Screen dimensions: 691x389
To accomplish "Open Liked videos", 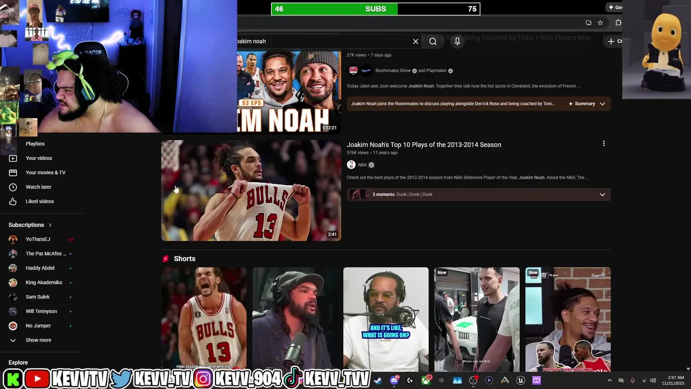I will 39,202.
